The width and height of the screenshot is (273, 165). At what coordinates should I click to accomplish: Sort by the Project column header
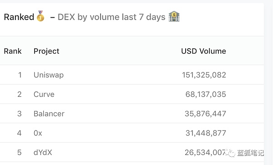(x=46, y=51)
